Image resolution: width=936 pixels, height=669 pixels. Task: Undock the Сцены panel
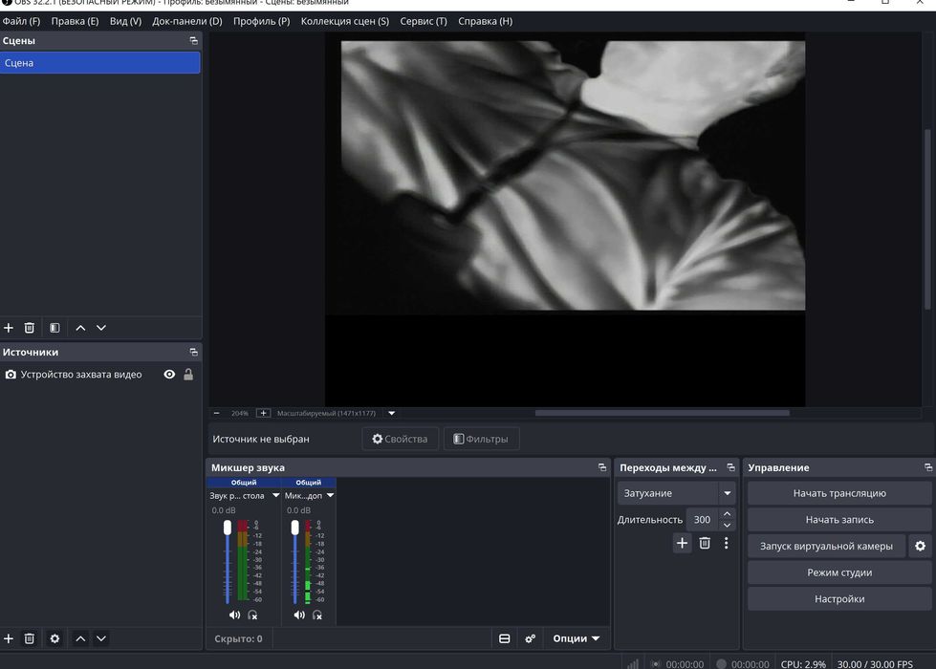point(193,40)
